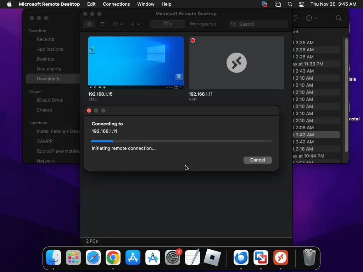Select iCloud Drive in Finder sidebar
Viewport: 363px width, 272px height.
click(50, 100)
